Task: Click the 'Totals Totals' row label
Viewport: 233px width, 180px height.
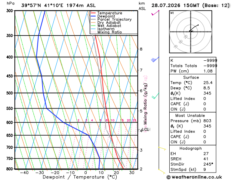Action: point(184,66)
